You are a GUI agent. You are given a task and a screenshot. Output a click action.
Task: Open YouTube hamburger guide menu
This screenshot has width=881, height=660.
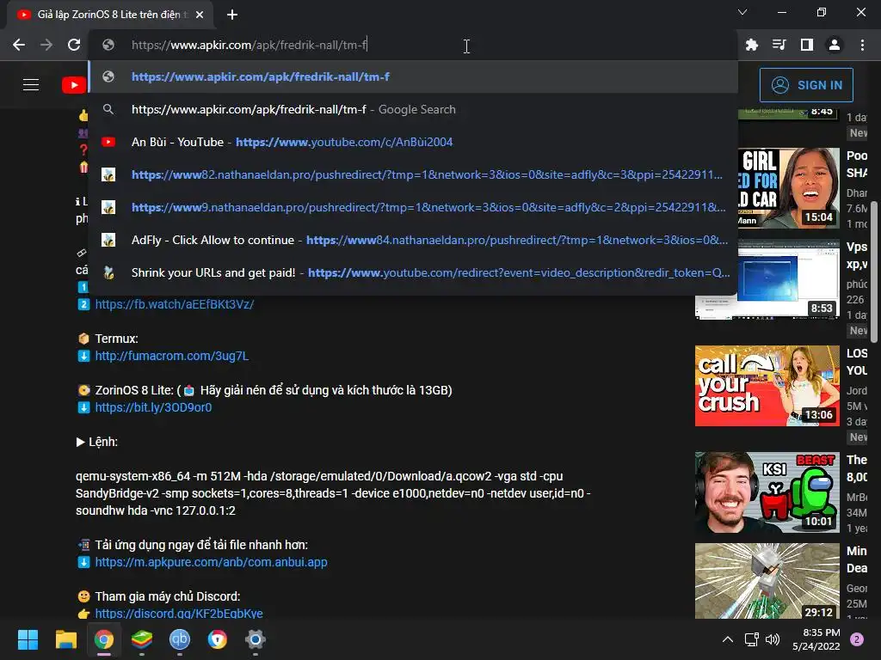coord(31,85)
